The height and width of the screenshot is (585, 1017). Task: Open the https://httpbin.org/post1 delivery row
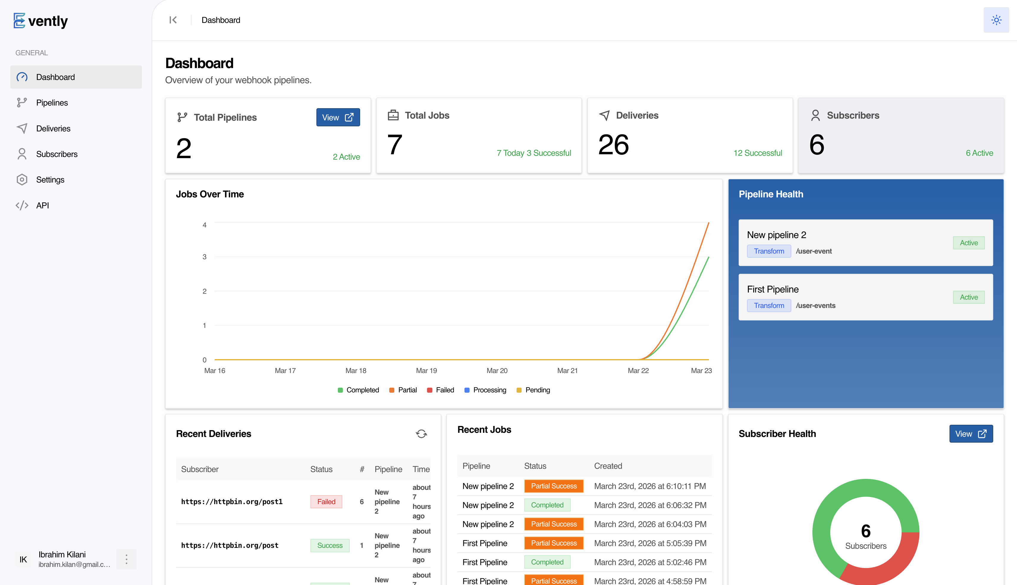point(303,502)
